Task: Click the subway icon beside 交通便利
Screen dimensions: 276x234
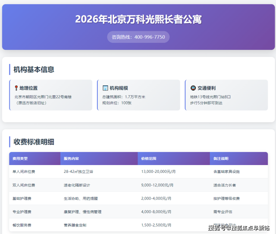Action: (193, 88)
